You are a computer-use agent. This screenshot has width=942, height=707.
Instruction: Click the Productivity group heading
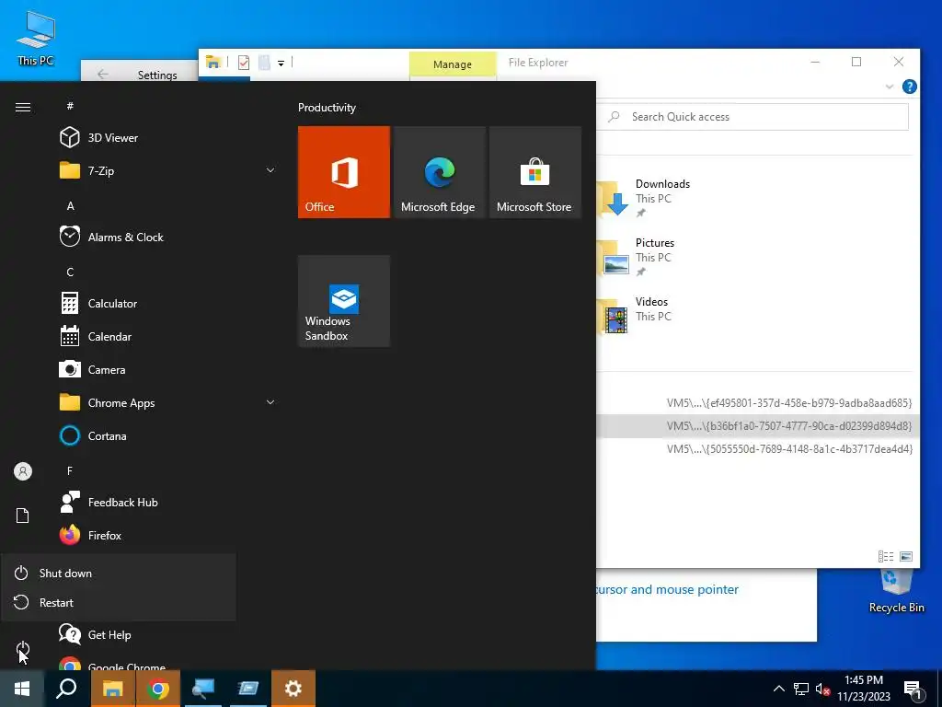tap(327, 108)
